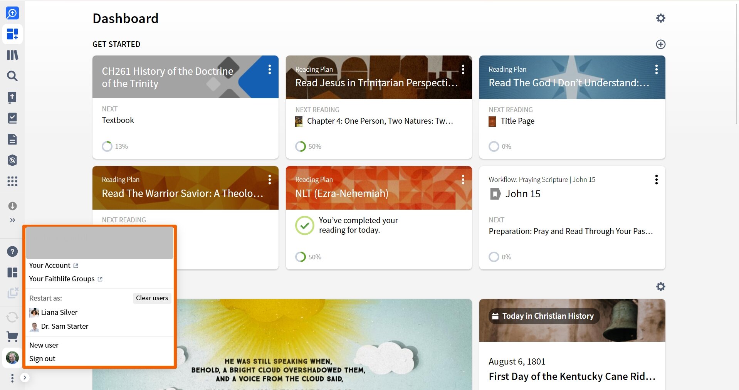This screenshot has height=390, width=739.
Task: Click the 50% progress on NLT Ezra-Nehemiah card
Action: click(308, 257)
